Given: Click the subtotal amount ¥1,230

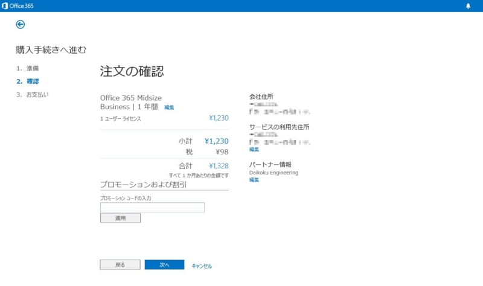Looking at the screenshot, I should tap(217, 141).
